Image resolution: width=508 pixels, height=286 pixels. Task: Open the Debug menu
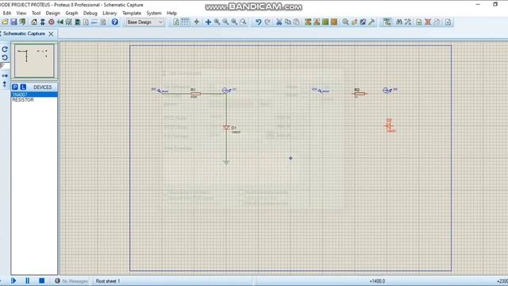click(x=90, y=14)
